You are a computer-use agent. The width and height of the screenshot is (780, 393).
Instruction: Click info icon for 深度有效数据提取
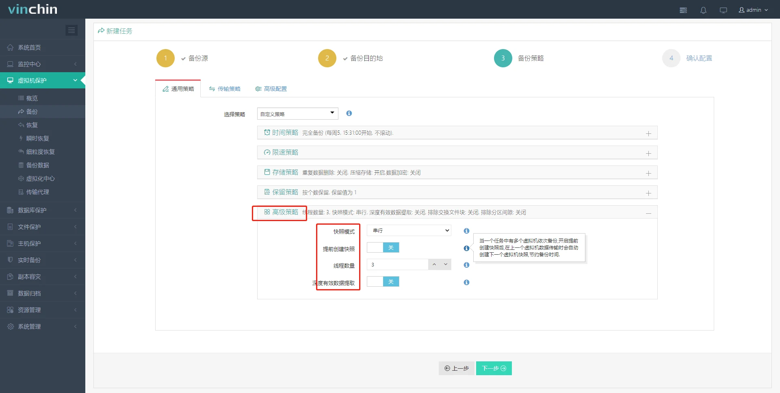(466, 282)
